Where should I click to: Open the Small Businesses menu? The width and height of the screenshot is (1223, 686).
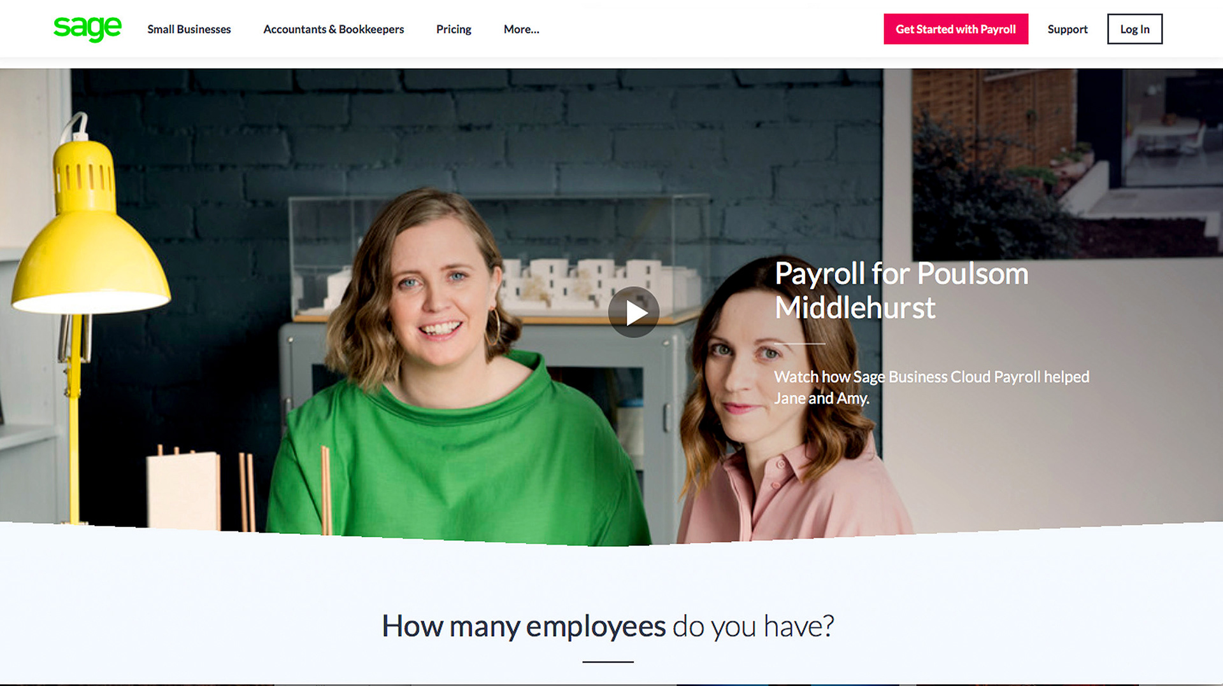189,29
